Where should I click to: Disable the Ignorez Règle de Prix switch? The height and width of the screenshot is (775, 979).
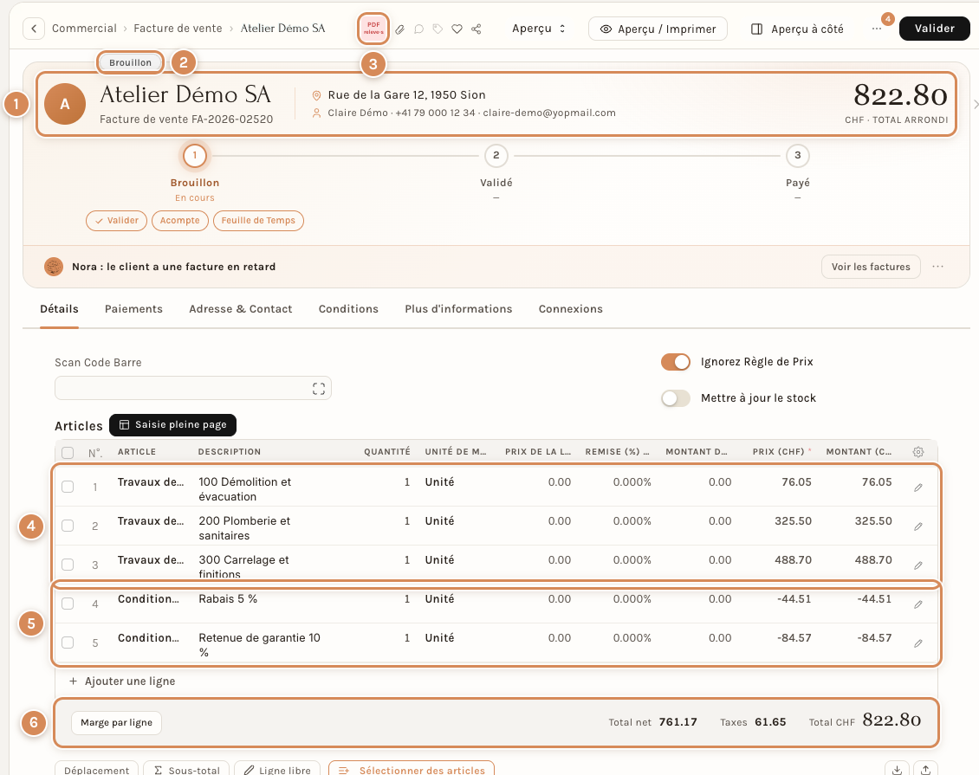coord(676,362)
